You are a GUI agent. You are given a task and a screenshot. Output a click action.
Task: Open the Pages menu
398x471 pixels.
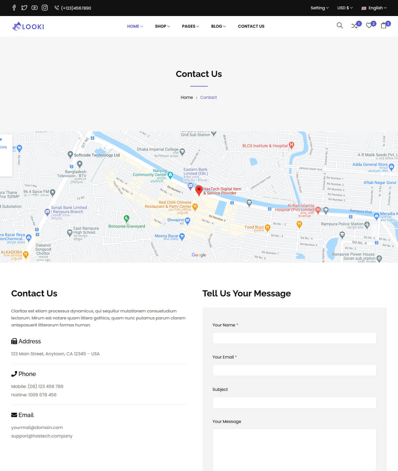tap(191, 26)
